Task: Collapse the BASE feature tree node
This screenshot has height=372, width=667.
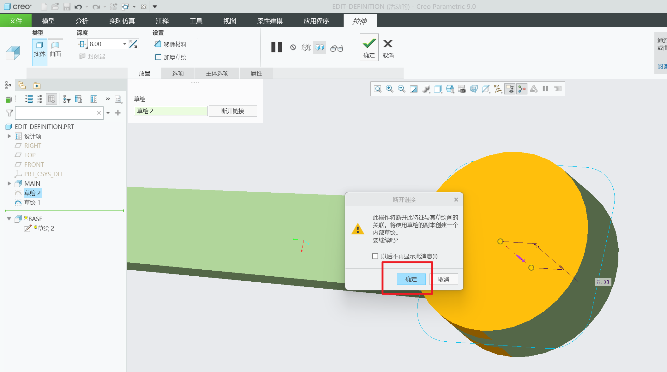Action: [x=9, y=219]
